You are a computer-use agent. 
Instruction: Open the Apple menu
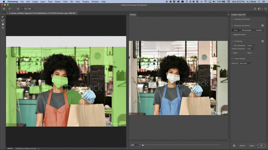point(4,1)
